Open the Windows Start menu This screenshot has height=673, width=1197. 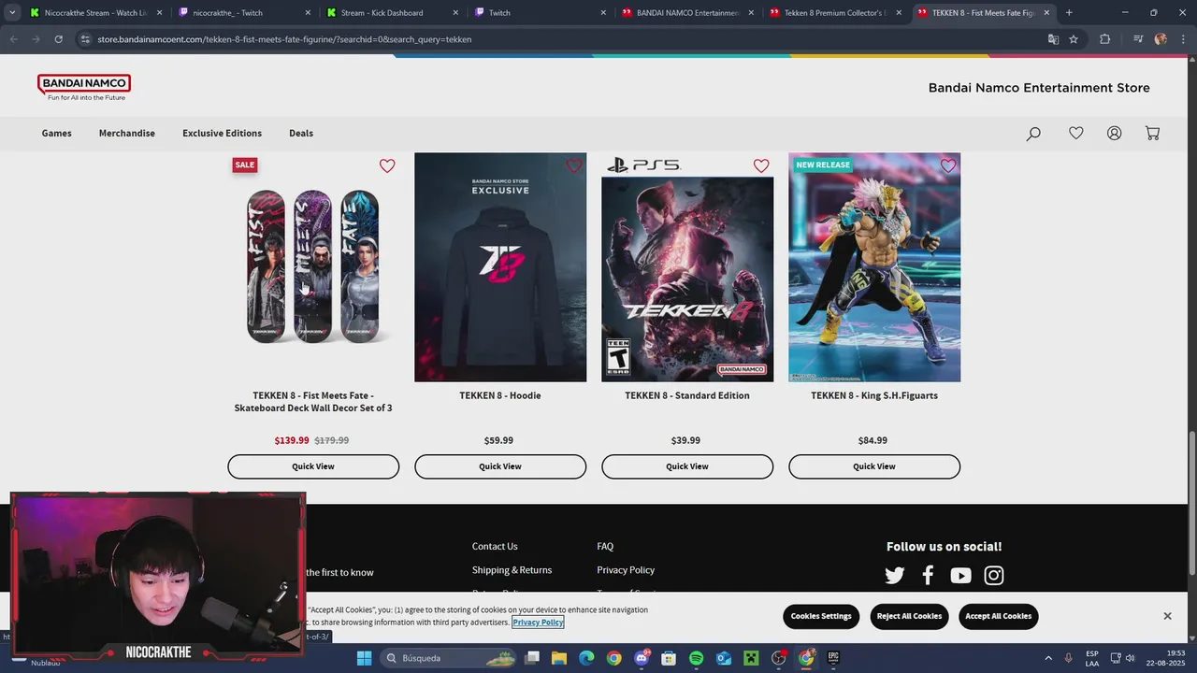point(365,658)
